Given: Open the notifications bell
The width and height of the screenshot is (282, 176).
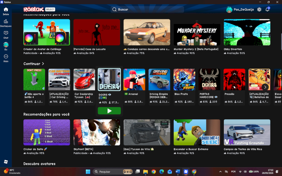Looking at the screenshot, I should click(268, 10).
